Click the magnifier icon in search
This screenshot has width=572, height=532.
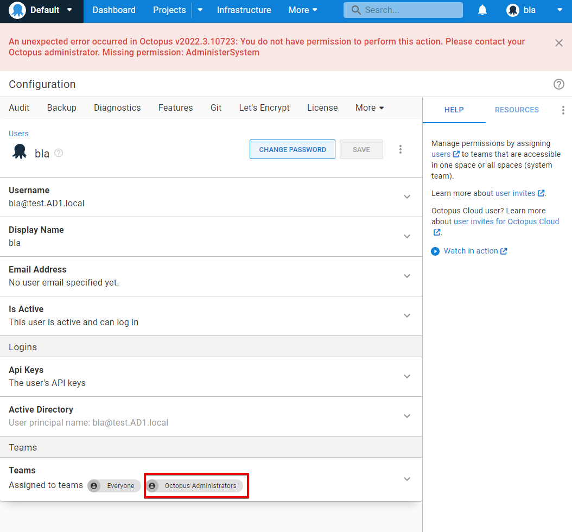[355, 10]
